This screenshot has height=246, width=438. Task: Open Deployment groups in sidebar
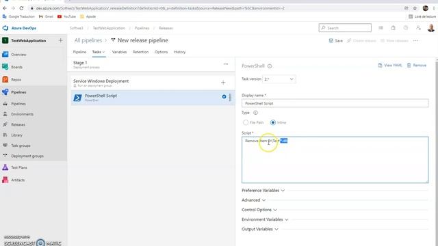[x=27, y=156]
